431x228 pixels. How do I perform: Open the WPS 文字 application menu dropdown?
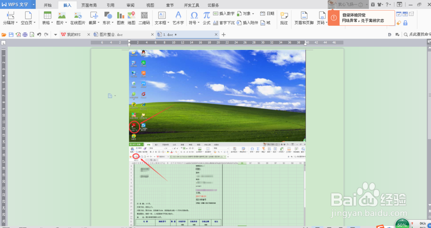click(34, 5)
